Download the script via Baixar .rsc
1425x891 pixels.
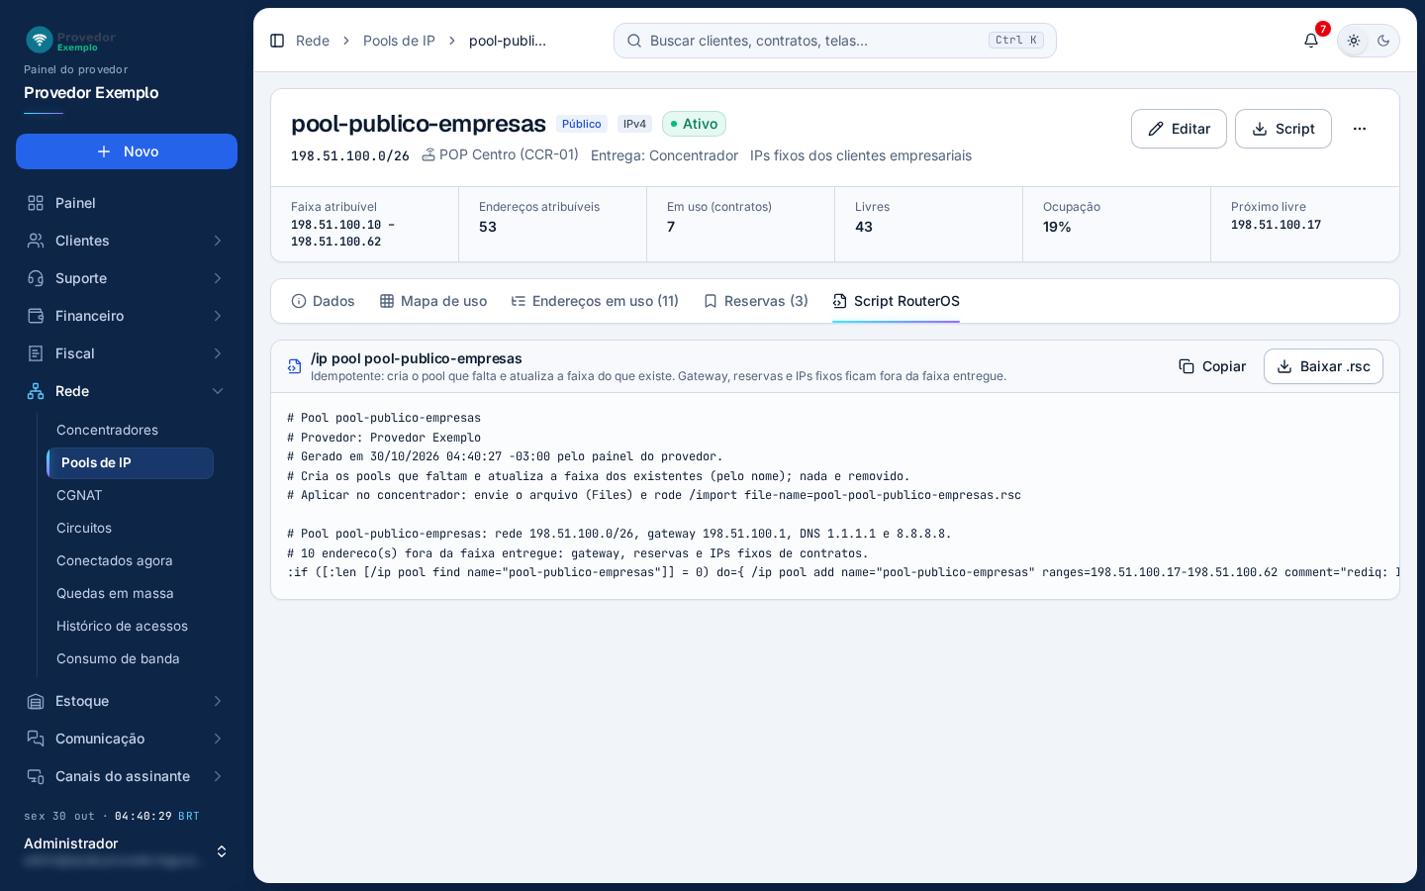point(1323,366)
